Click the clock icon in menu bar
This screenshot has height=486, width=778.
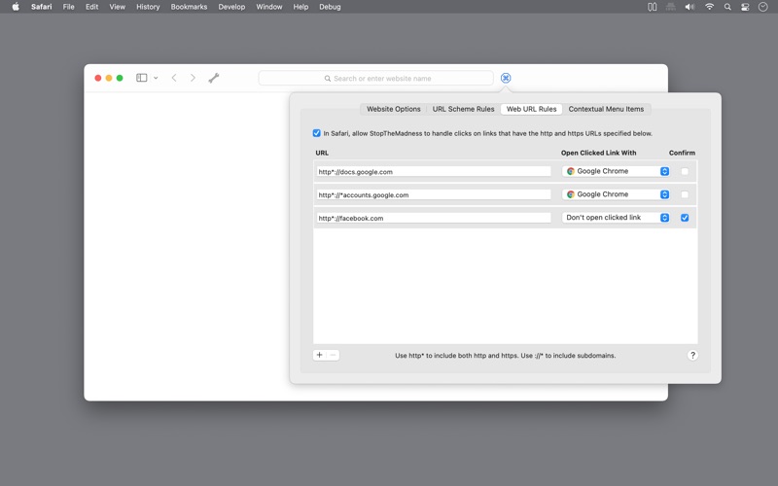click(x=763, y=7)
